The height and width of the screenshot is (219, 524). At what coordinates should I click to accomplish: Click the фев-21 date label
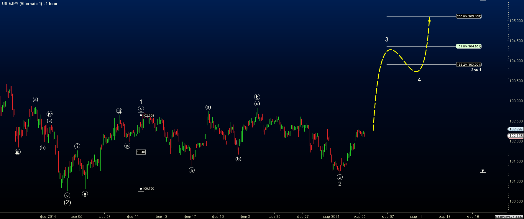pyautogui.click(x=246, y=217)
